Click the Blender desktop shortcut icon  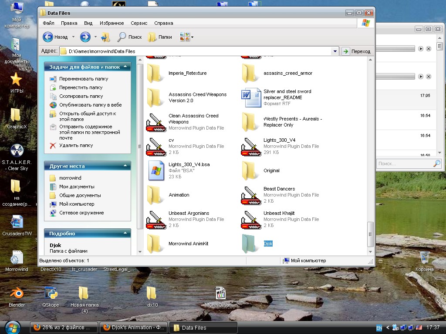pyautogui.click(x=17, y=294)
